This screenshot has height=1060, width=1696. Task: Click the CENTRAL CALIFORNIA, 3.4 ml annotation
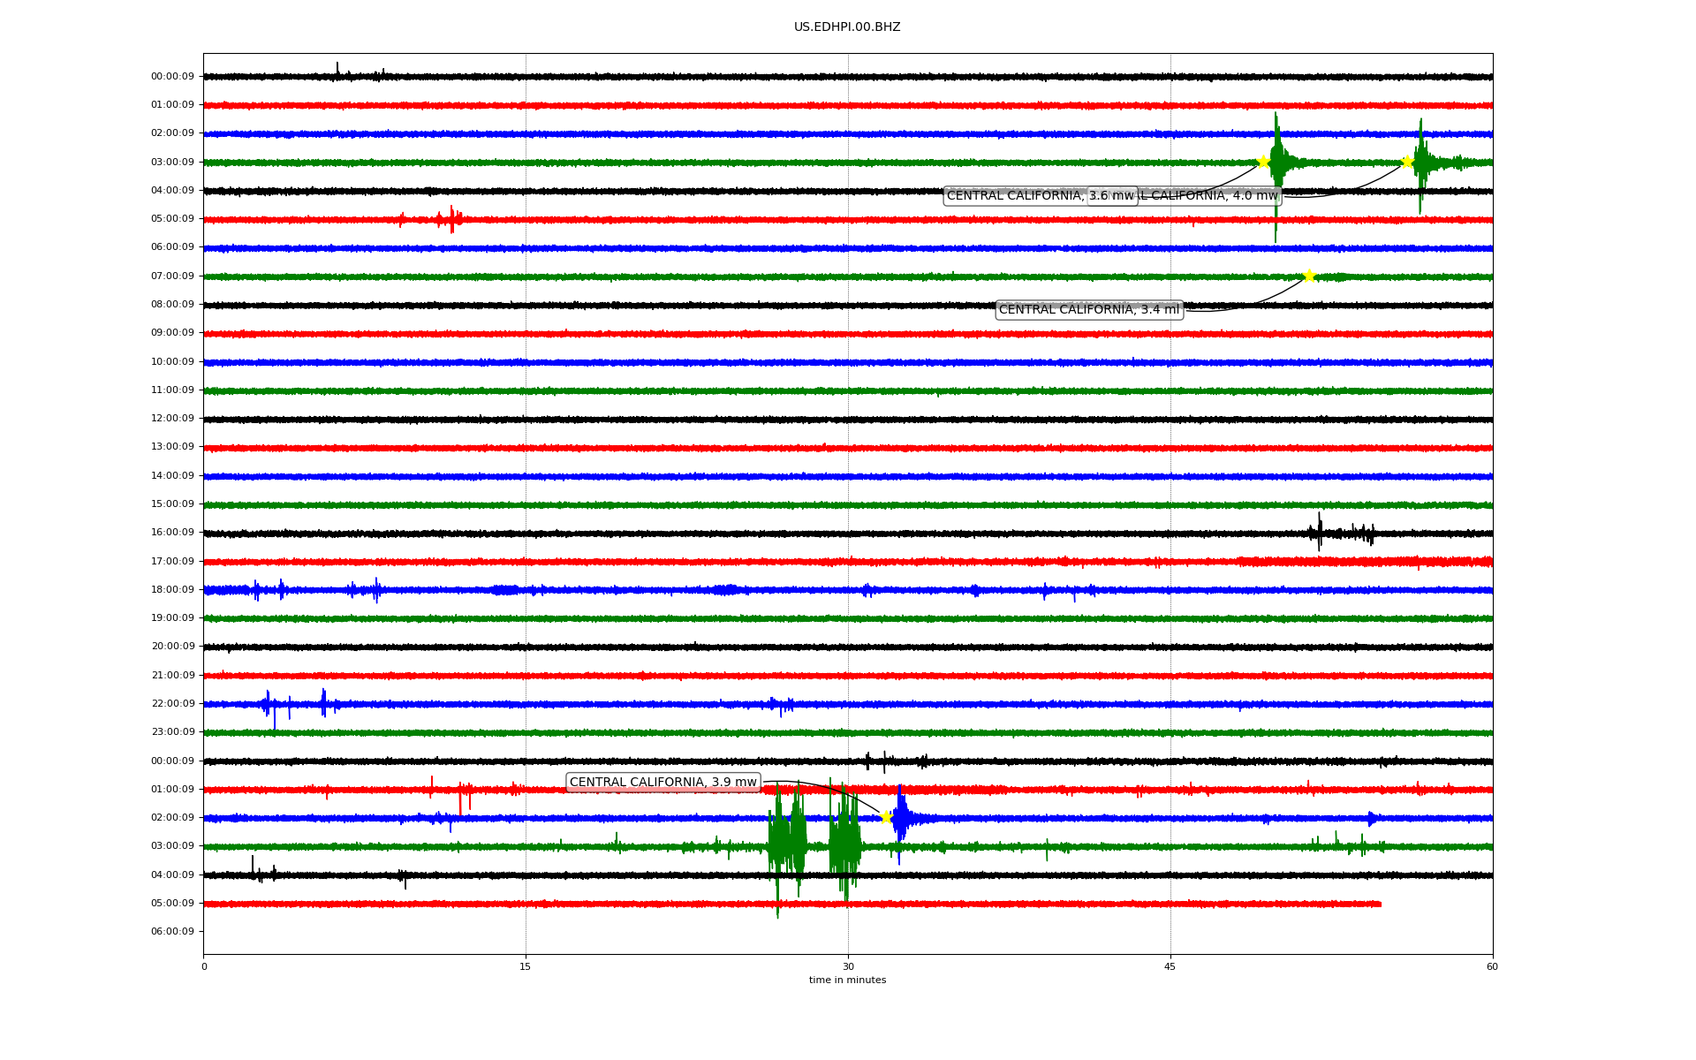(1088, 310)
